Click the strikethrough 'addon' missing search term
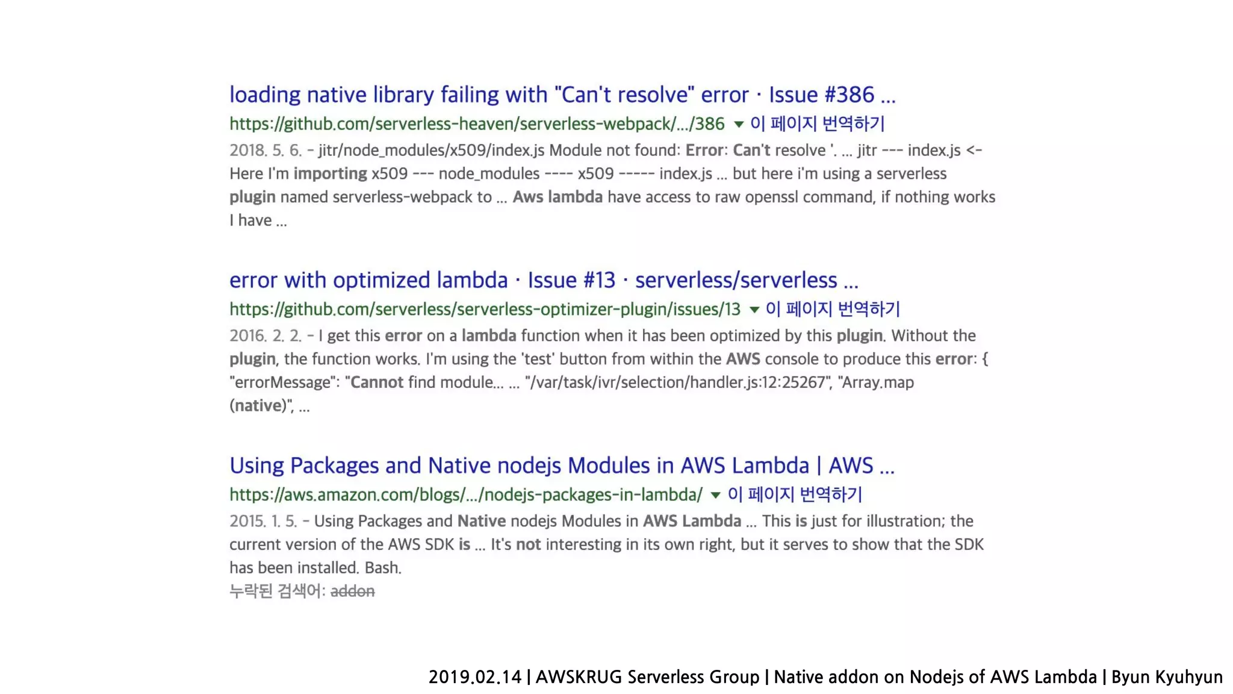Image resolution: width=1233 pixels, height=694 pixels. (x=352, y=591)
